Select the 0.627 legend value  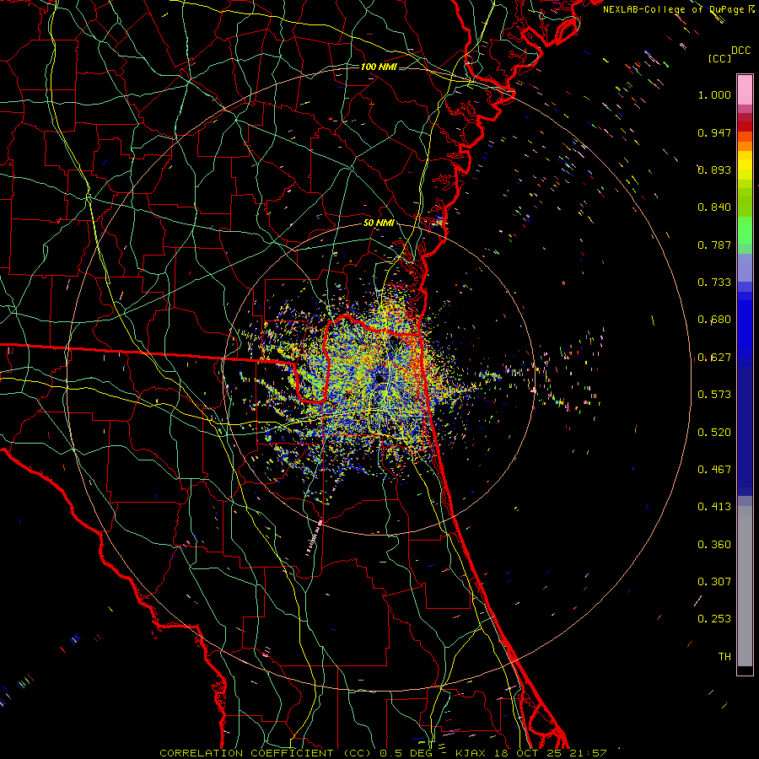[x=714, y=358]
